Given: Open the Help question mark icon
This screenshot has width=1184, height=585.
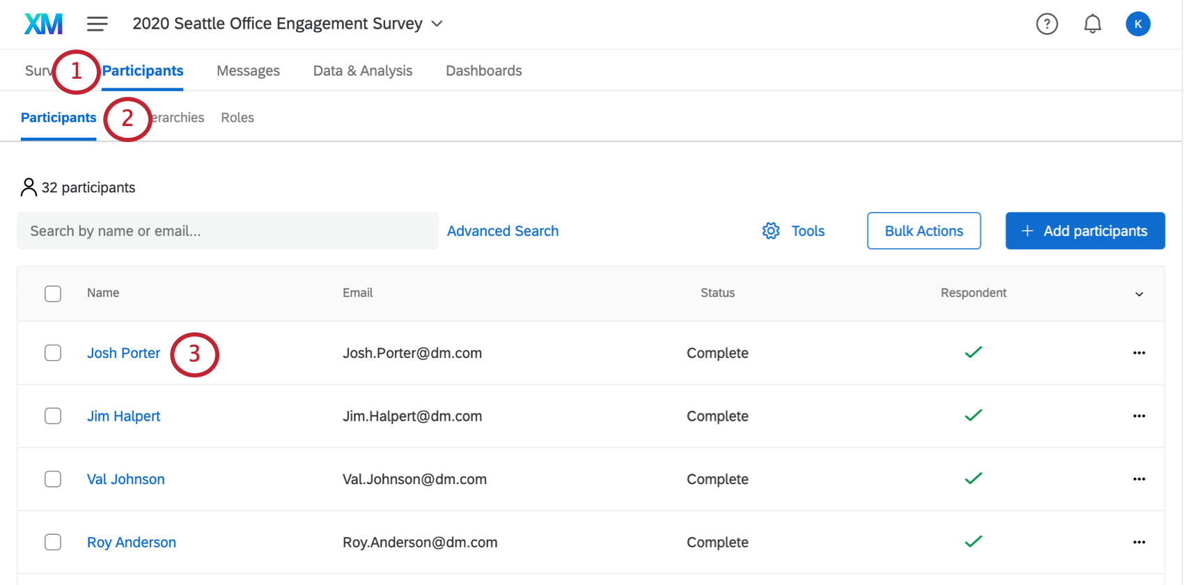Looking at the screenshot, I should [1047, 24].
